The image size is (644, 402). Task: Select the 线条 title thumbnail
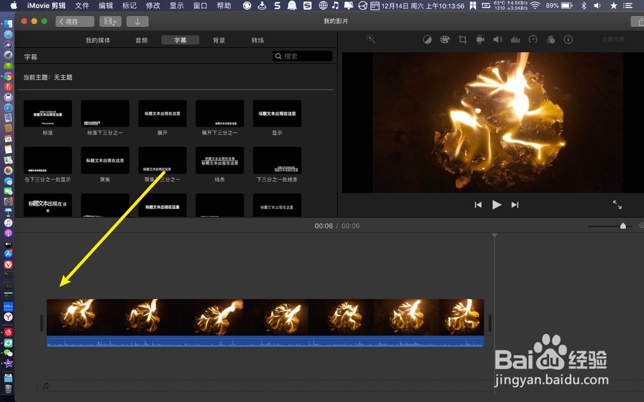click(x=220, y=160)
